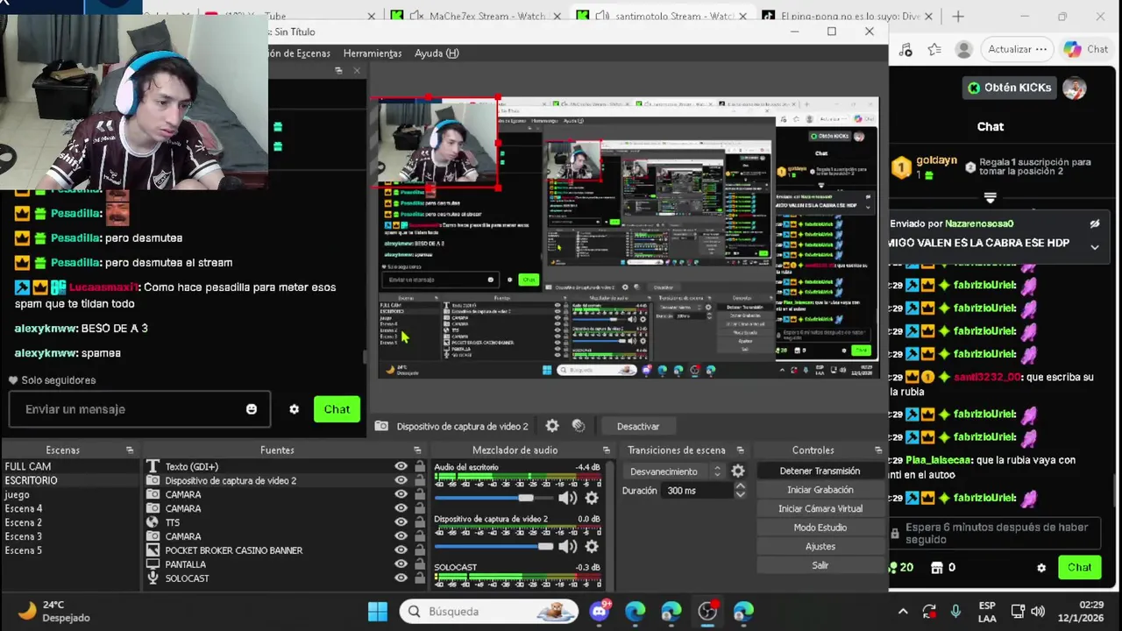The height and width of the screenshot is (631, 1122).
Task: Toggle Iniciar Grabación
Action: [x=820, y=490]
